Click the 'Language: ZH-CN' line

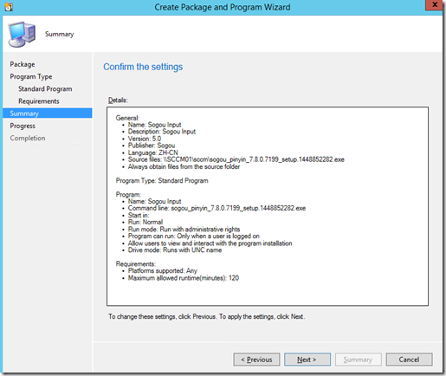point(153,152)
